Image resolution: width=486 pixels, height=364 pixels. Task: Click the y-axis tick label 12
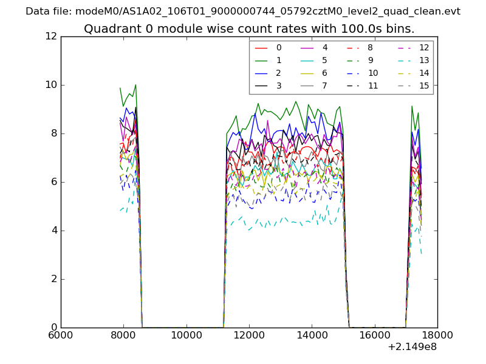tap(50, 36)
